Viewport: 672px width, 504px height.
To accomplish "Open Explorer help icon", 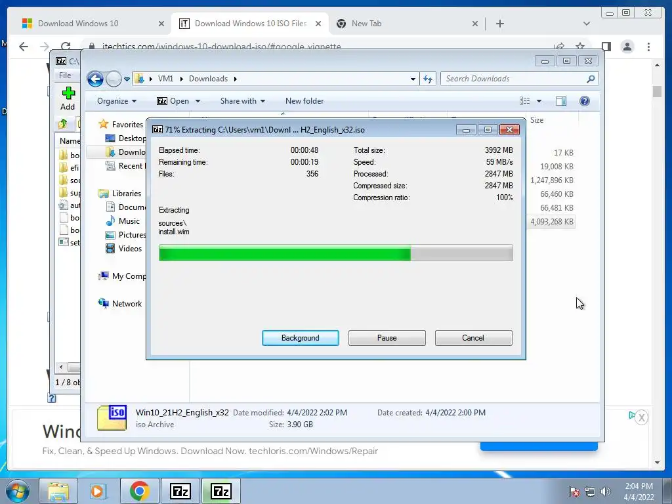I will [585, 101].
